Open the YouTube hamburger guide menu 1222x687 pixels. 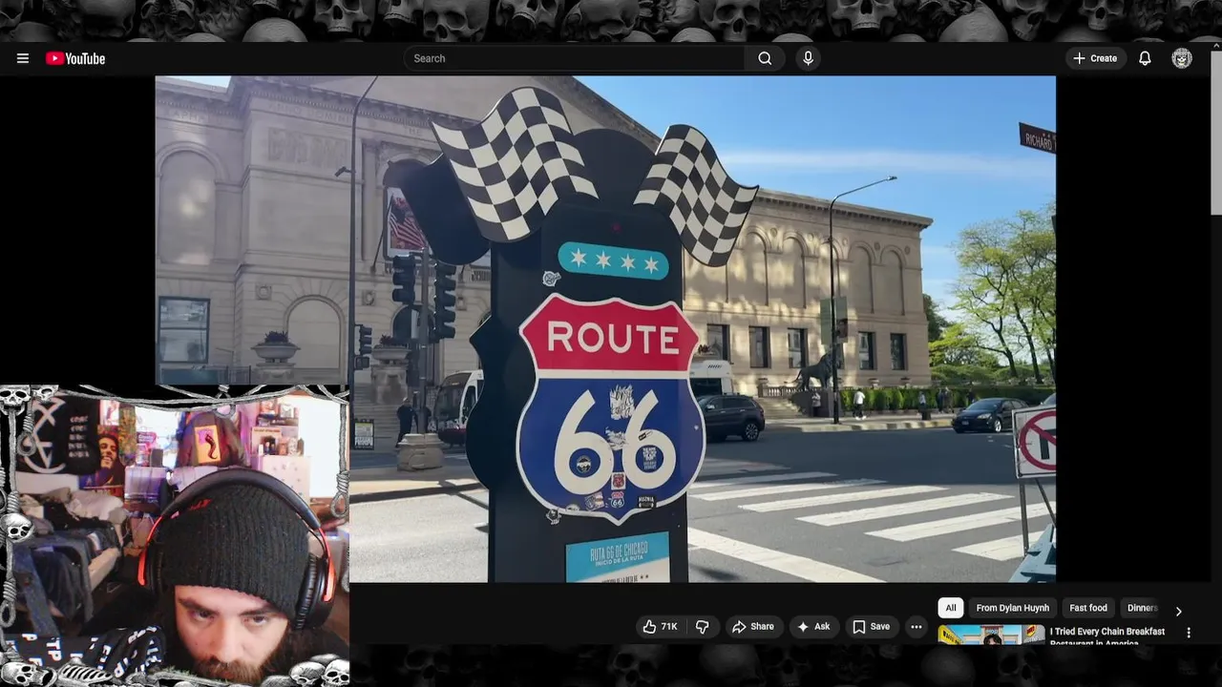click(x=23, y=58)
